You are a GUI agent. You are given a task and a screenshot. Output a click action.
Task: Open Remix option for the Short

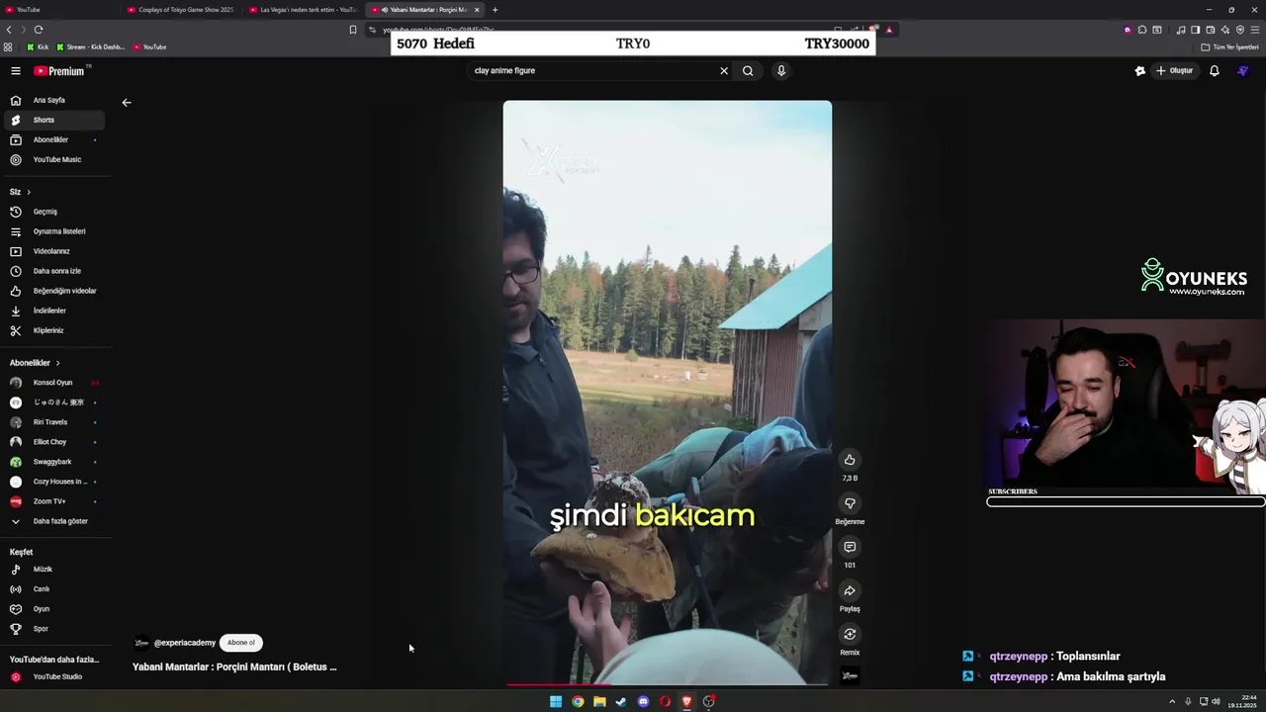click(x=850, y=634)
